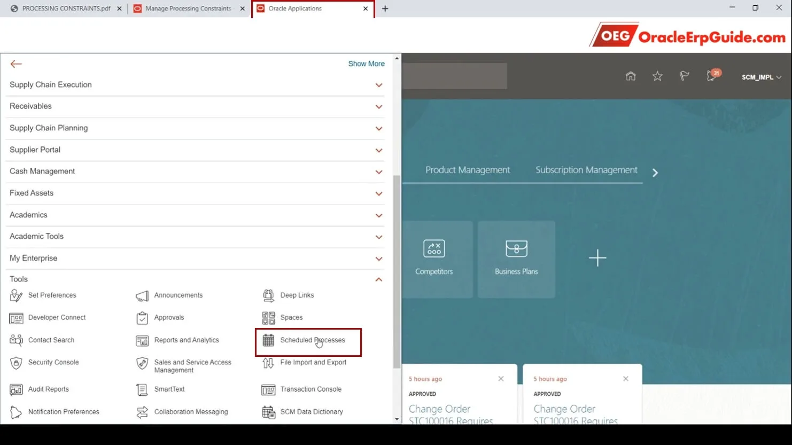The image size is (792, 445).
Task: Dismiss the second Change Order notification card
Action: [626, 379]
